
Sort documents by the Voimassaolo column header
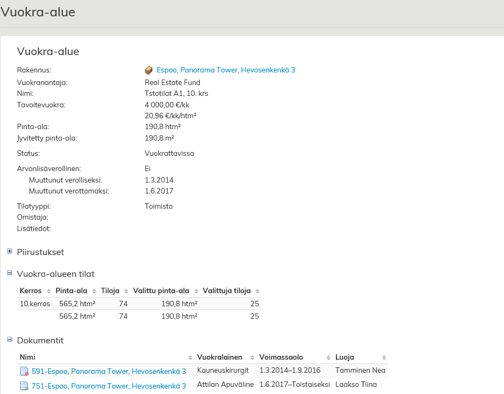pyautogui.click(x=280, y=357)
